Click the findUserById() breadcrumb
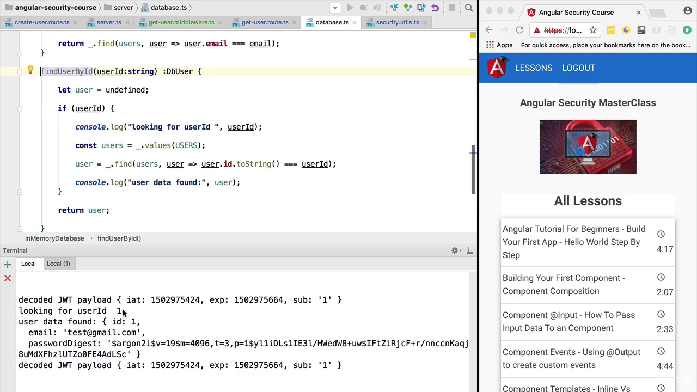697x392 pixels. coord(119,238)
